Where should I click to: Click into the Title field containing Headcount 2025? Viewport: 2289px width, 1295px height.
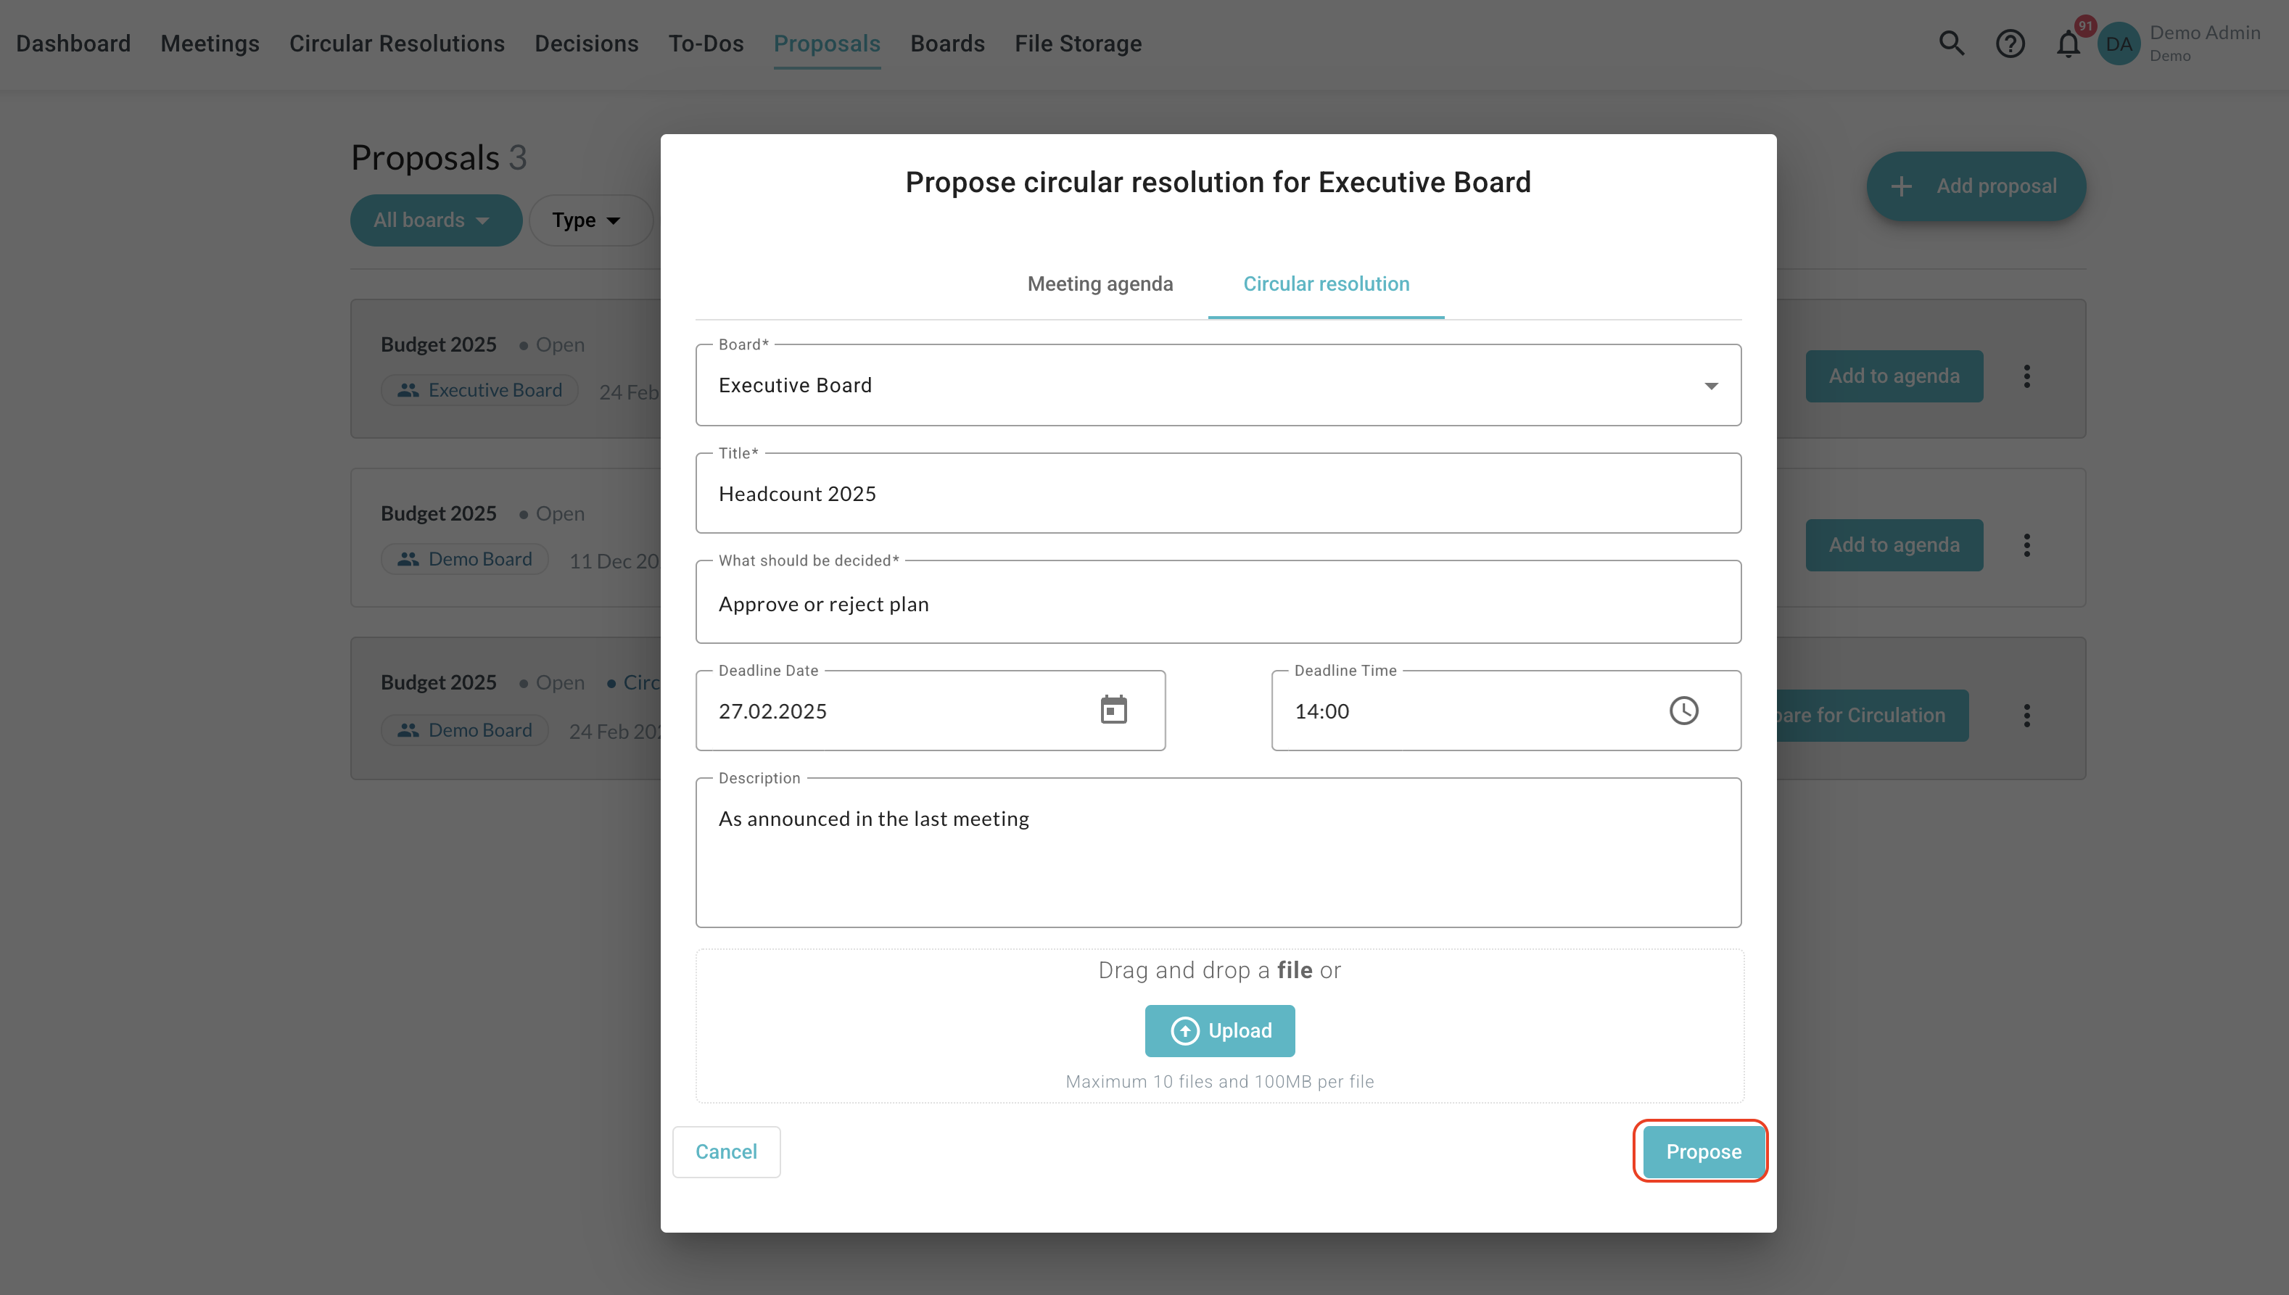pyautogui.click(x=1218, y=494)
